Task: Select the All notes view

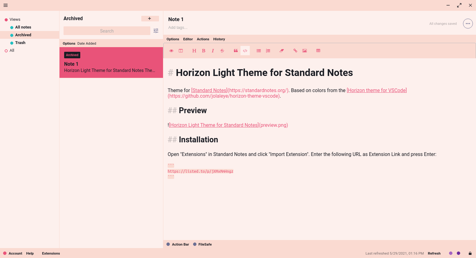Action: [x=29, y=27]
